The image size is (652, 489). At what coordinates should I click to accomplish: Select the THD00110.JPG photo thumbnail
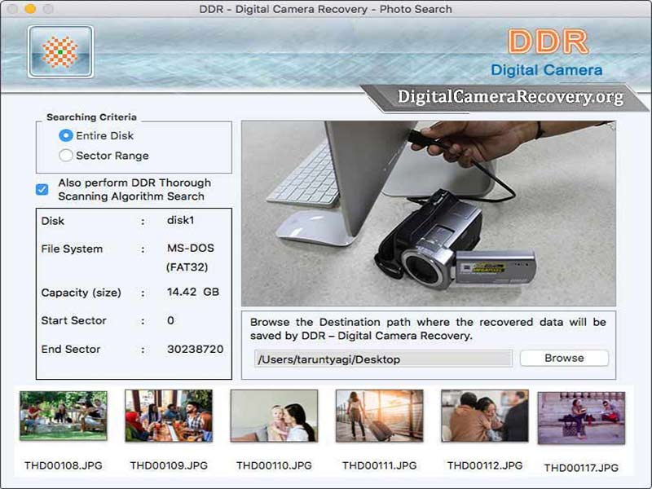(274, 416)
